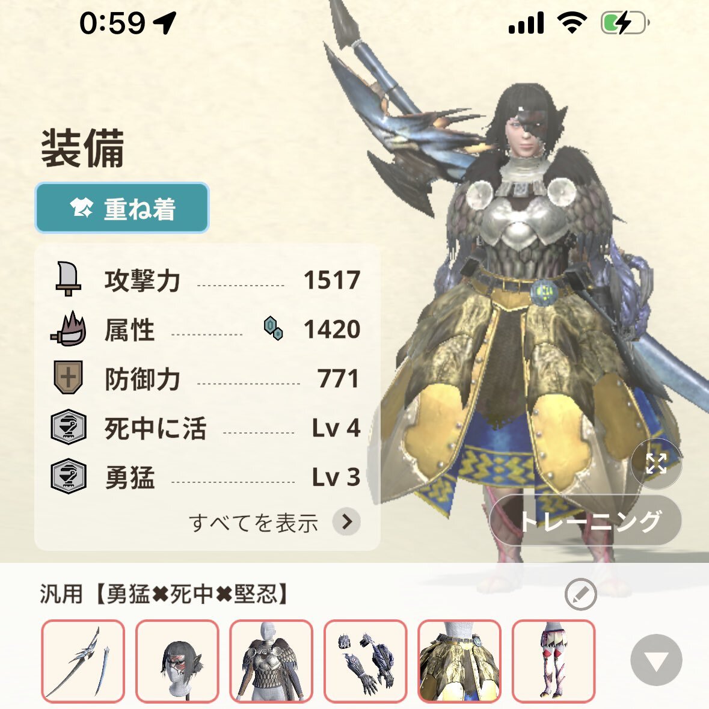This screenshot has width=709, height=709.
Task: Select the chest armor equipment slot
Action: point(271,661)
